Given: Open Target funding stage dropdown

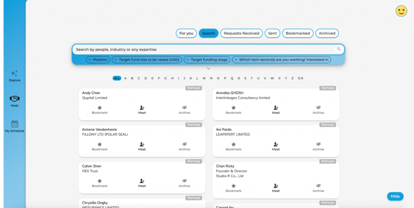Looking at the screenshot, I should coord(207,60).
